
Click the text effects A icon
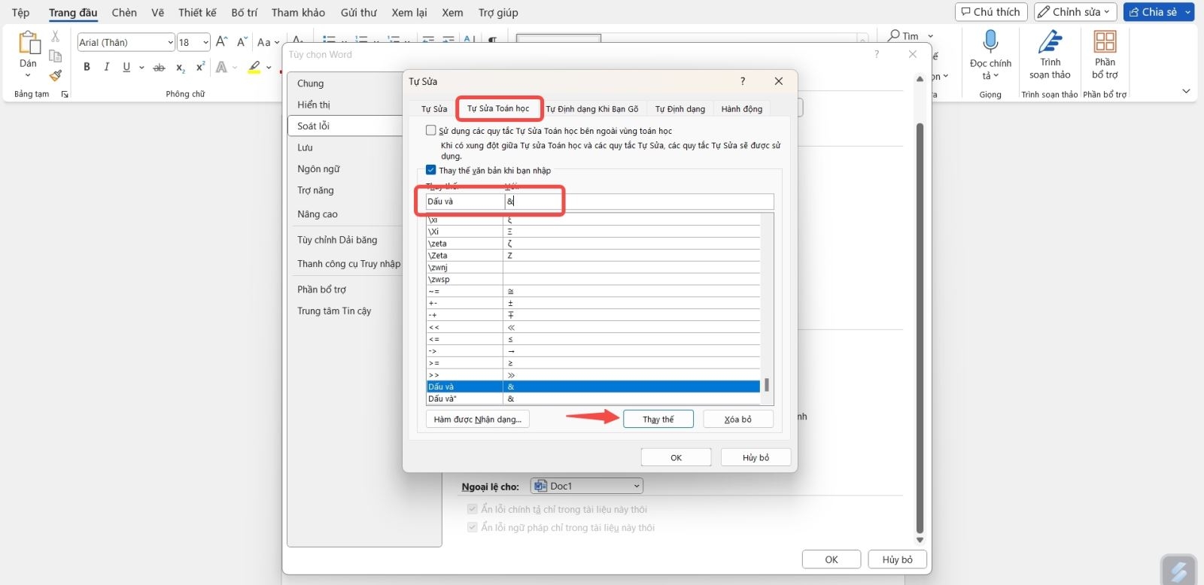click(221, 68)
